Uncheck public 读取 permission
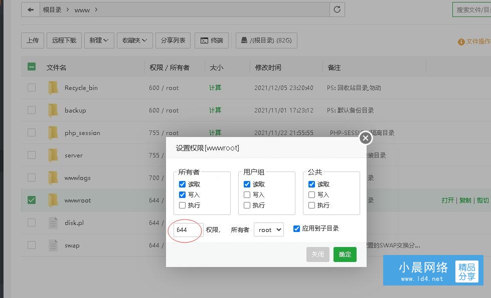Viewport: 491px width, 298px height. point(311,184)
